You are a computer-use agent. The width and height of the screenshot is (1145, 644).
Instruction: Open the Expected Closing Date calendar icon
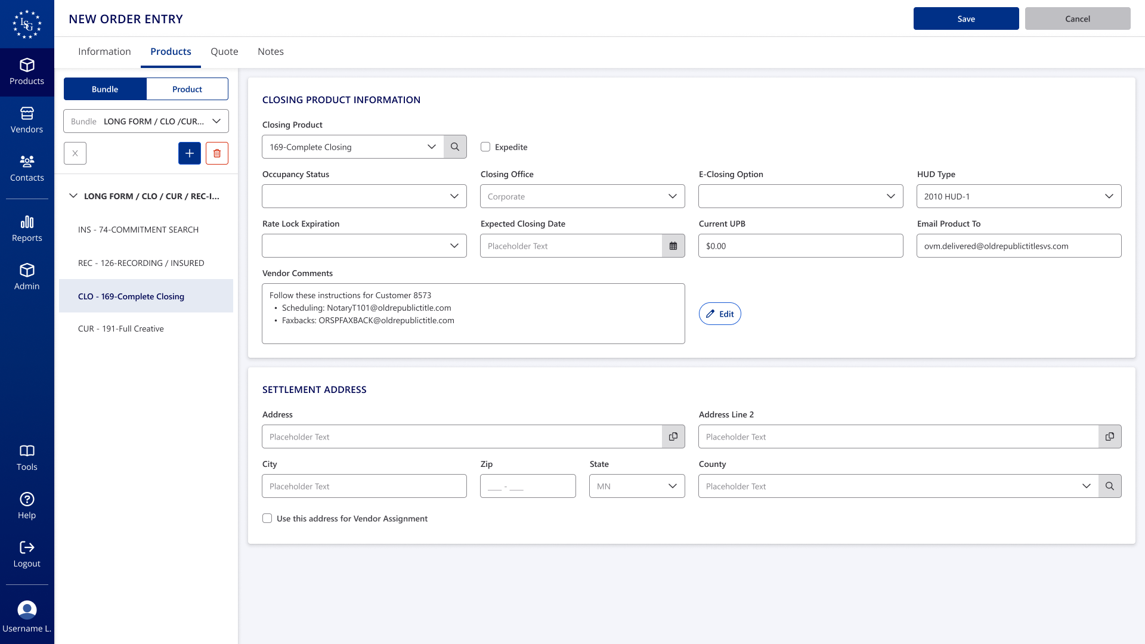point(673,246)
